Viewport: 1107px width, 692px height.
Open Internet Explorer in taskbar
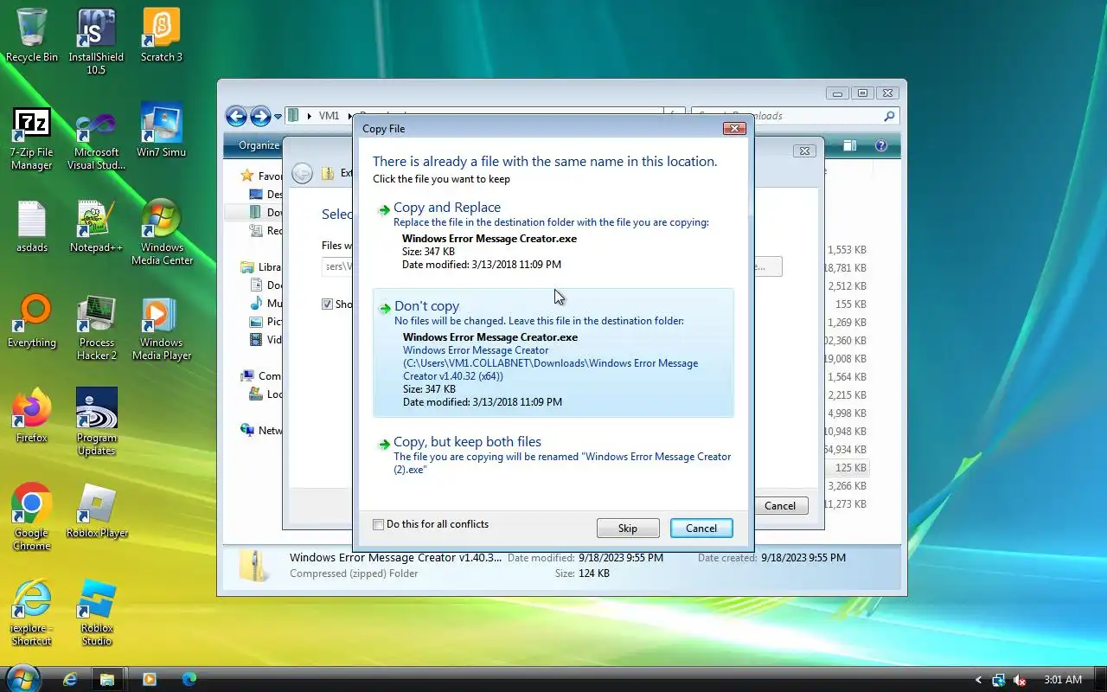70,679
